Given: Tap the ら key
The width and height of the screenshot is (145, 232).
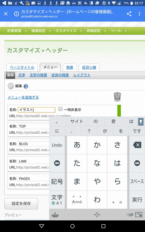Looking at the screenshot, I should (117, 182).
